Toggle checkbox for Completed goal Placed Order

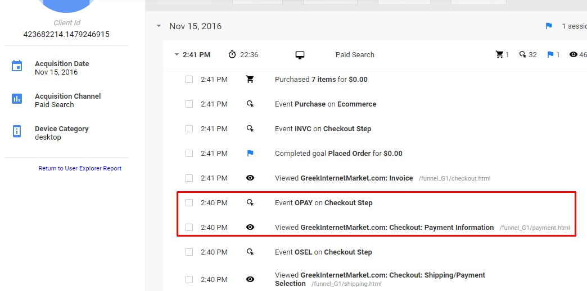click(189, 154)
